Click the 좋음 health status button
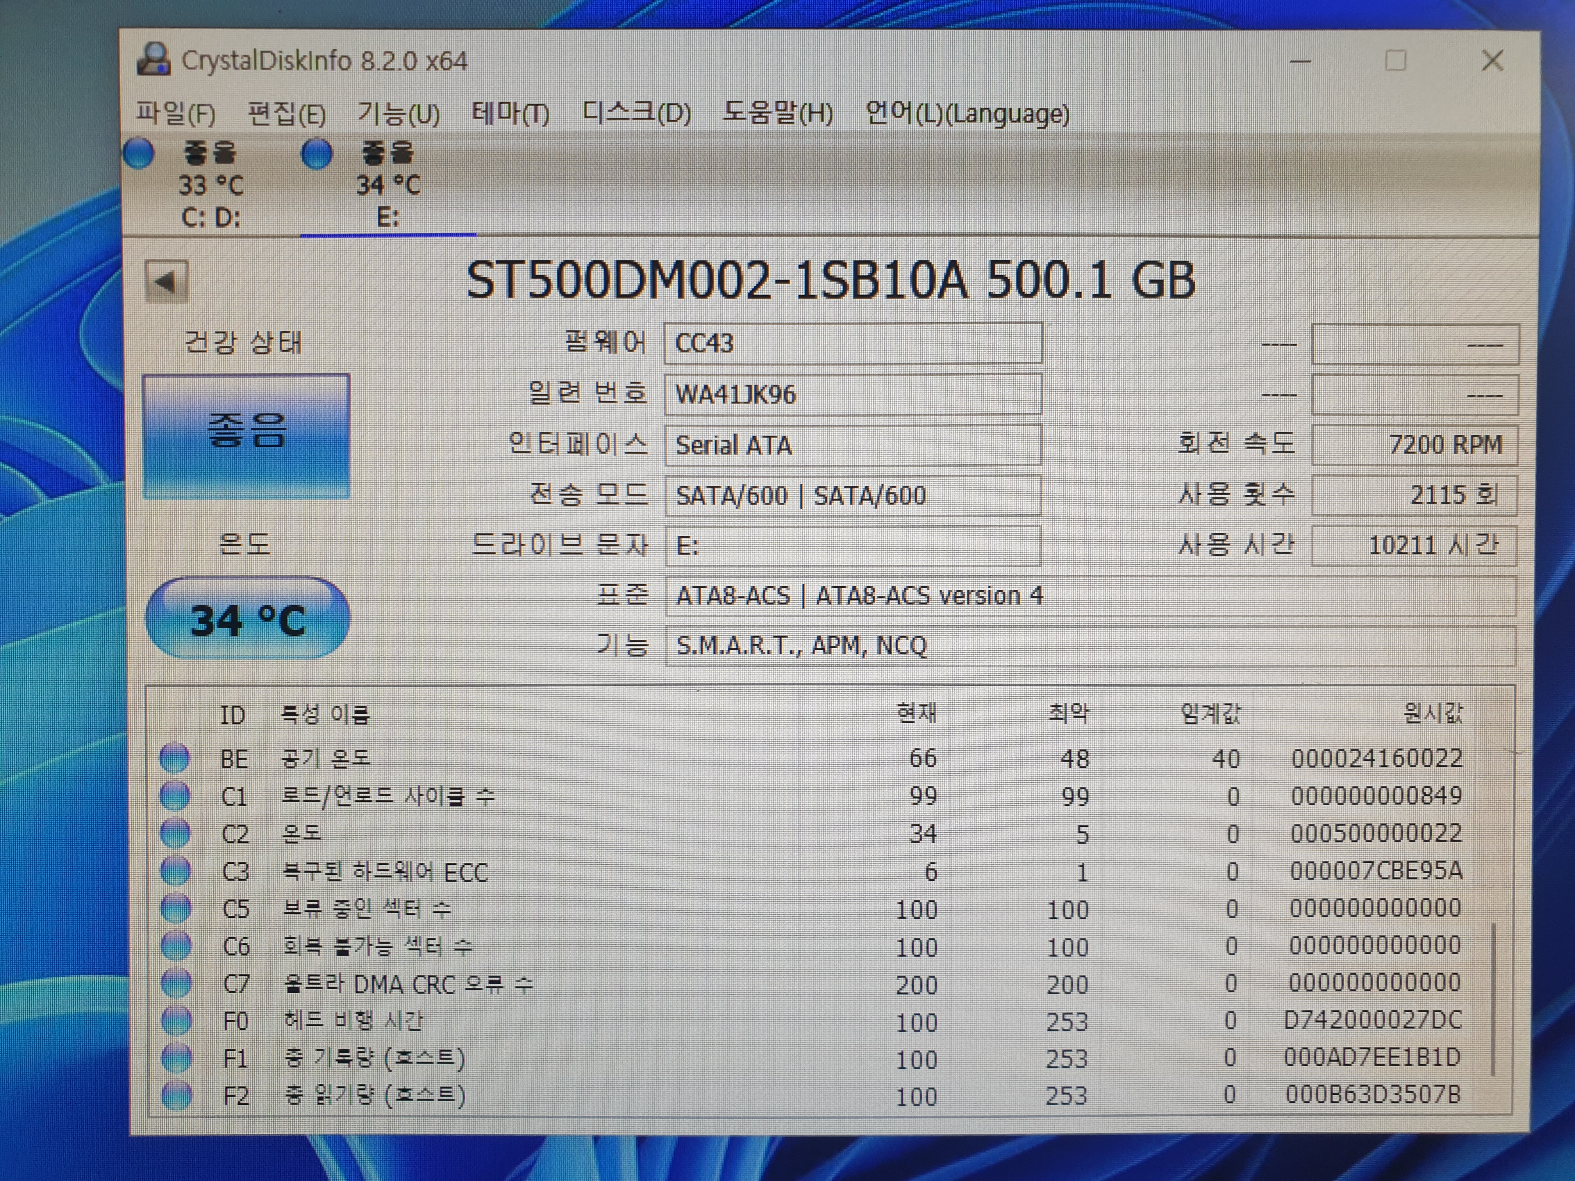This screenshot has height=1181, width=1575. coord(246,436)
